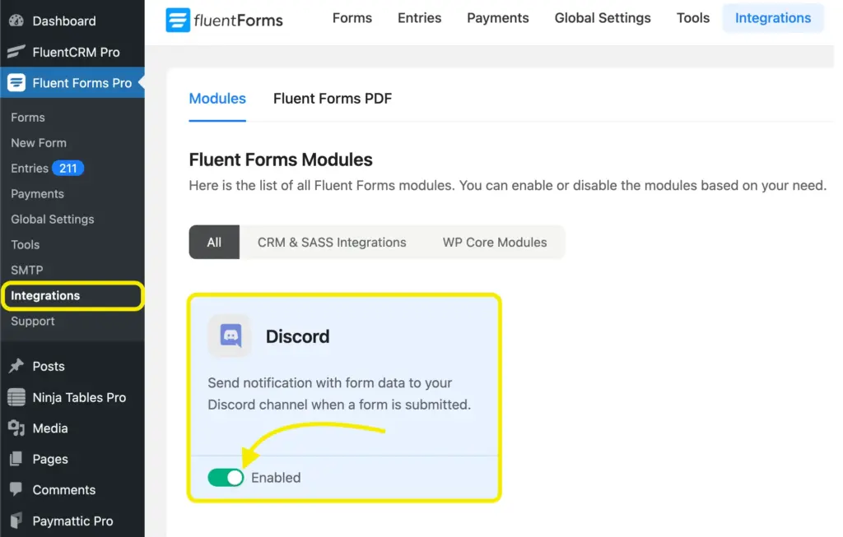Disable the Discord integration toggle
Image resolution: width=843 pixels, height=537 pixels.
coord(226,477)
